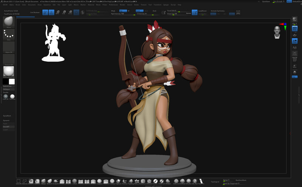Enable Draw mode in the top shelf
The width and height of the screenshot is (302, 187).
point(51,12)
